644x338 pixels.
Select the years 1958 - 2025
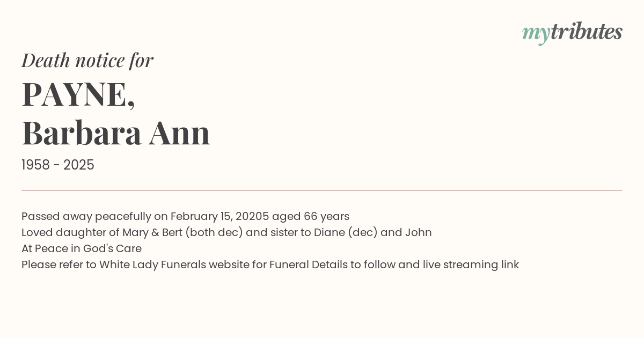click(58, 165)
